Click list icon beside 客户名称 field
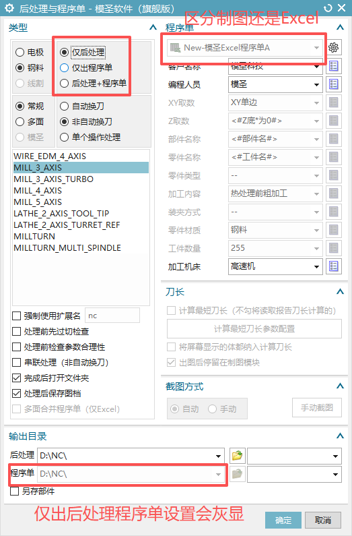This screenshot has width=352, height=536. tap(334, 66)
